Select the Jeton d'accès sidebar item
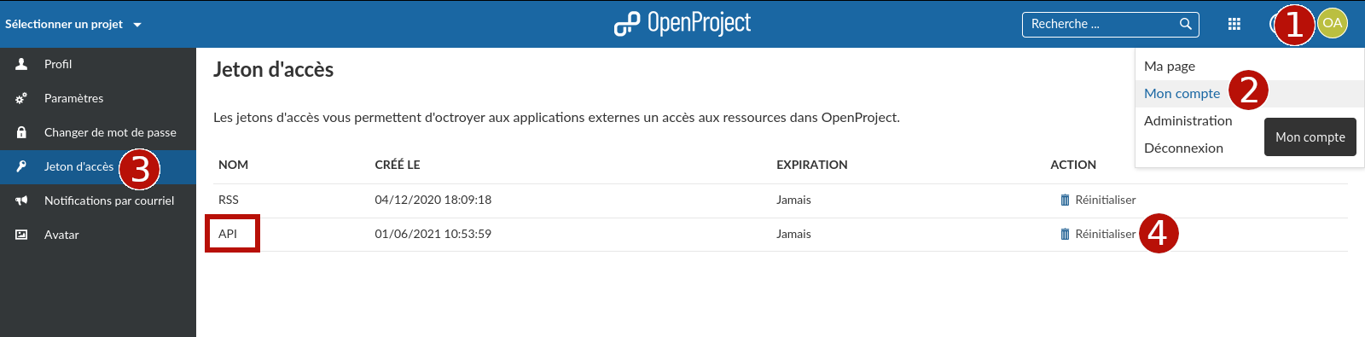This screenshot has height=337, width=1365. pyautogui.click(x=98, y=166)
